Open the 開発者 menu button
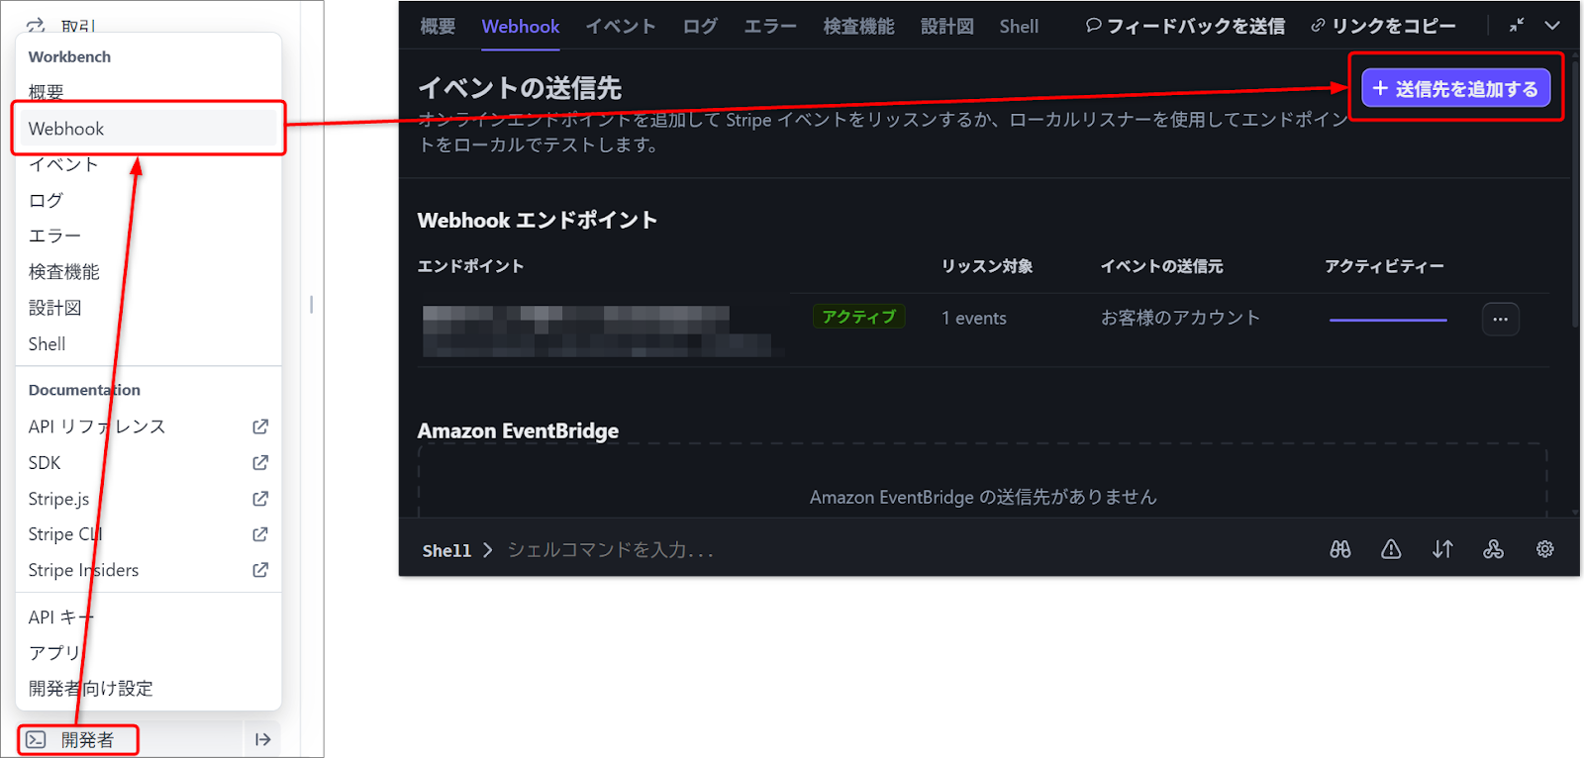Viewport: 1584px width, 758px height. (78, 740)
